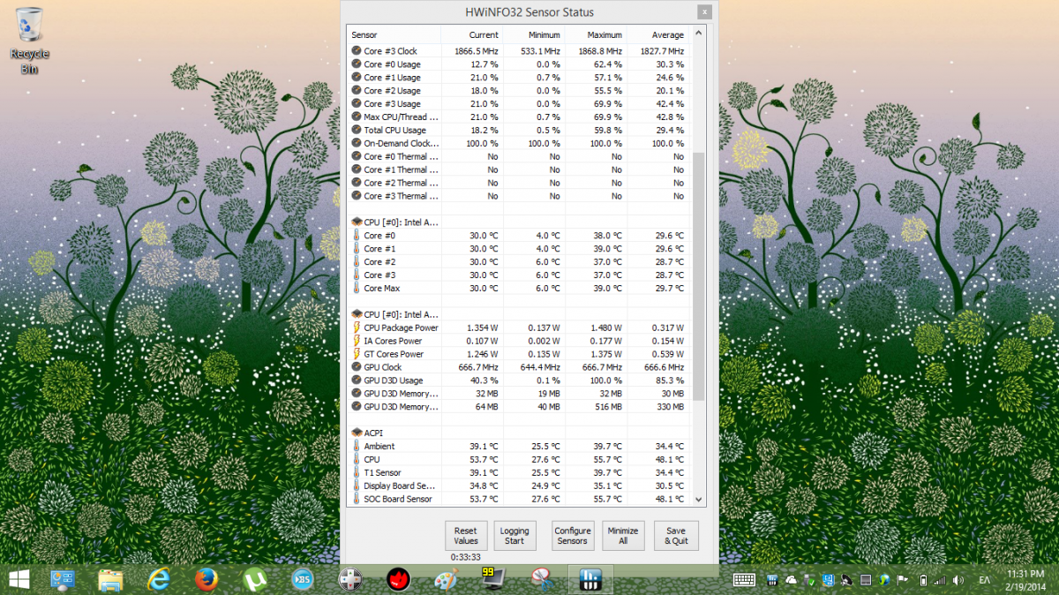Open the Snipping Tool from the taskbar

click(542, 579)
